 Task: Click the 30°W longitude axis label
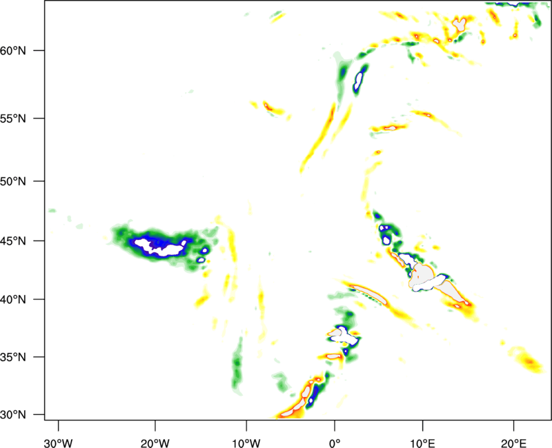58,442
